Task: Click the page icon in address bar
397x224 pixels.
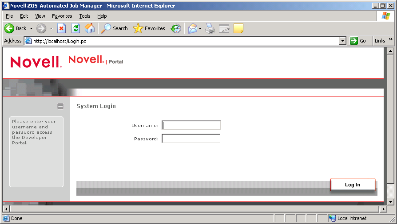Action: tap(28, 41)
